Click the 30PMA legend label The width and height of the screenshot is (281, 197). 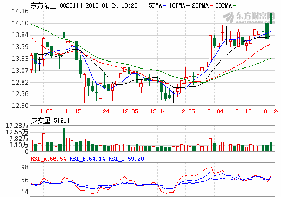pos(223,5)
